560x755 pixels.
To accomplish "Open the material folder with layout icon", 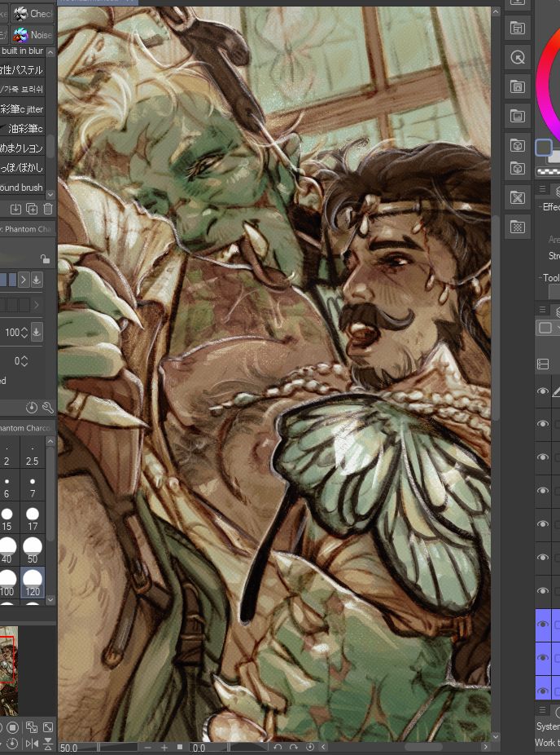I will [x=517, y=29].
